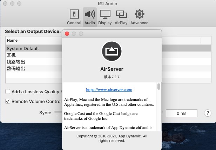Toggle the Remote Volume Control checkbox
216x150 pixels.
(8, 101)
